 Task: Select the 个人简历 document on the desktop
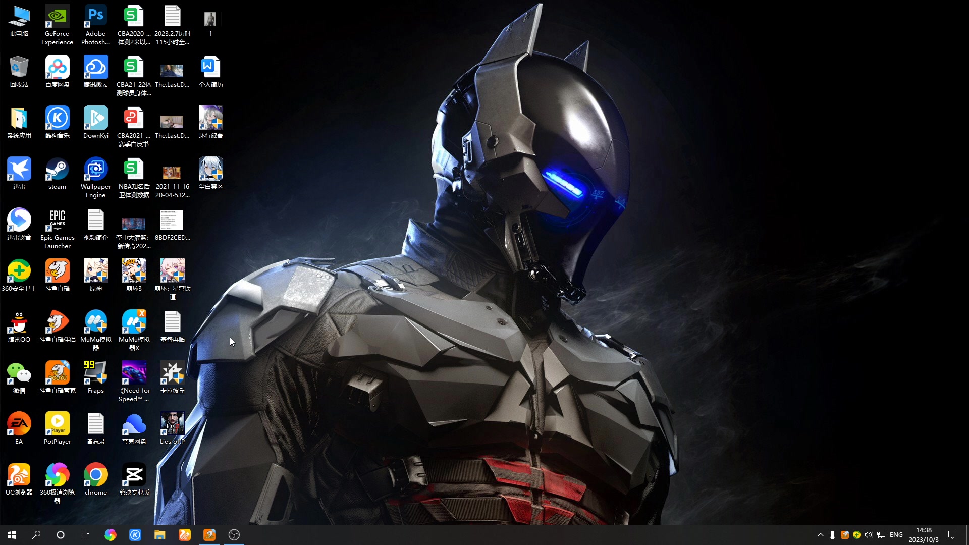[x=211, y=72]
